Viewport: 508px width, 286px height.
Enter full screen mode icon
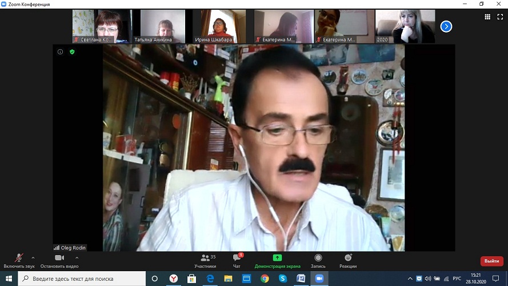coord(500,17)
